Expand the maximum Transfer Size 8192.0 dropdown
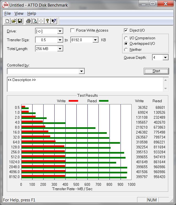The width and height of the screenshot is (176, 205). coord(95,40)
